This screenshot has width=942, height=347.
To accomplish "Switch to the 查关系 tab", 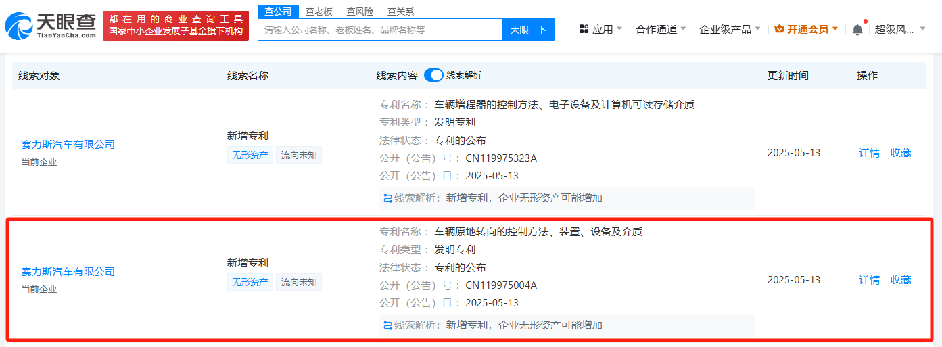I will (x=400, y=11).
